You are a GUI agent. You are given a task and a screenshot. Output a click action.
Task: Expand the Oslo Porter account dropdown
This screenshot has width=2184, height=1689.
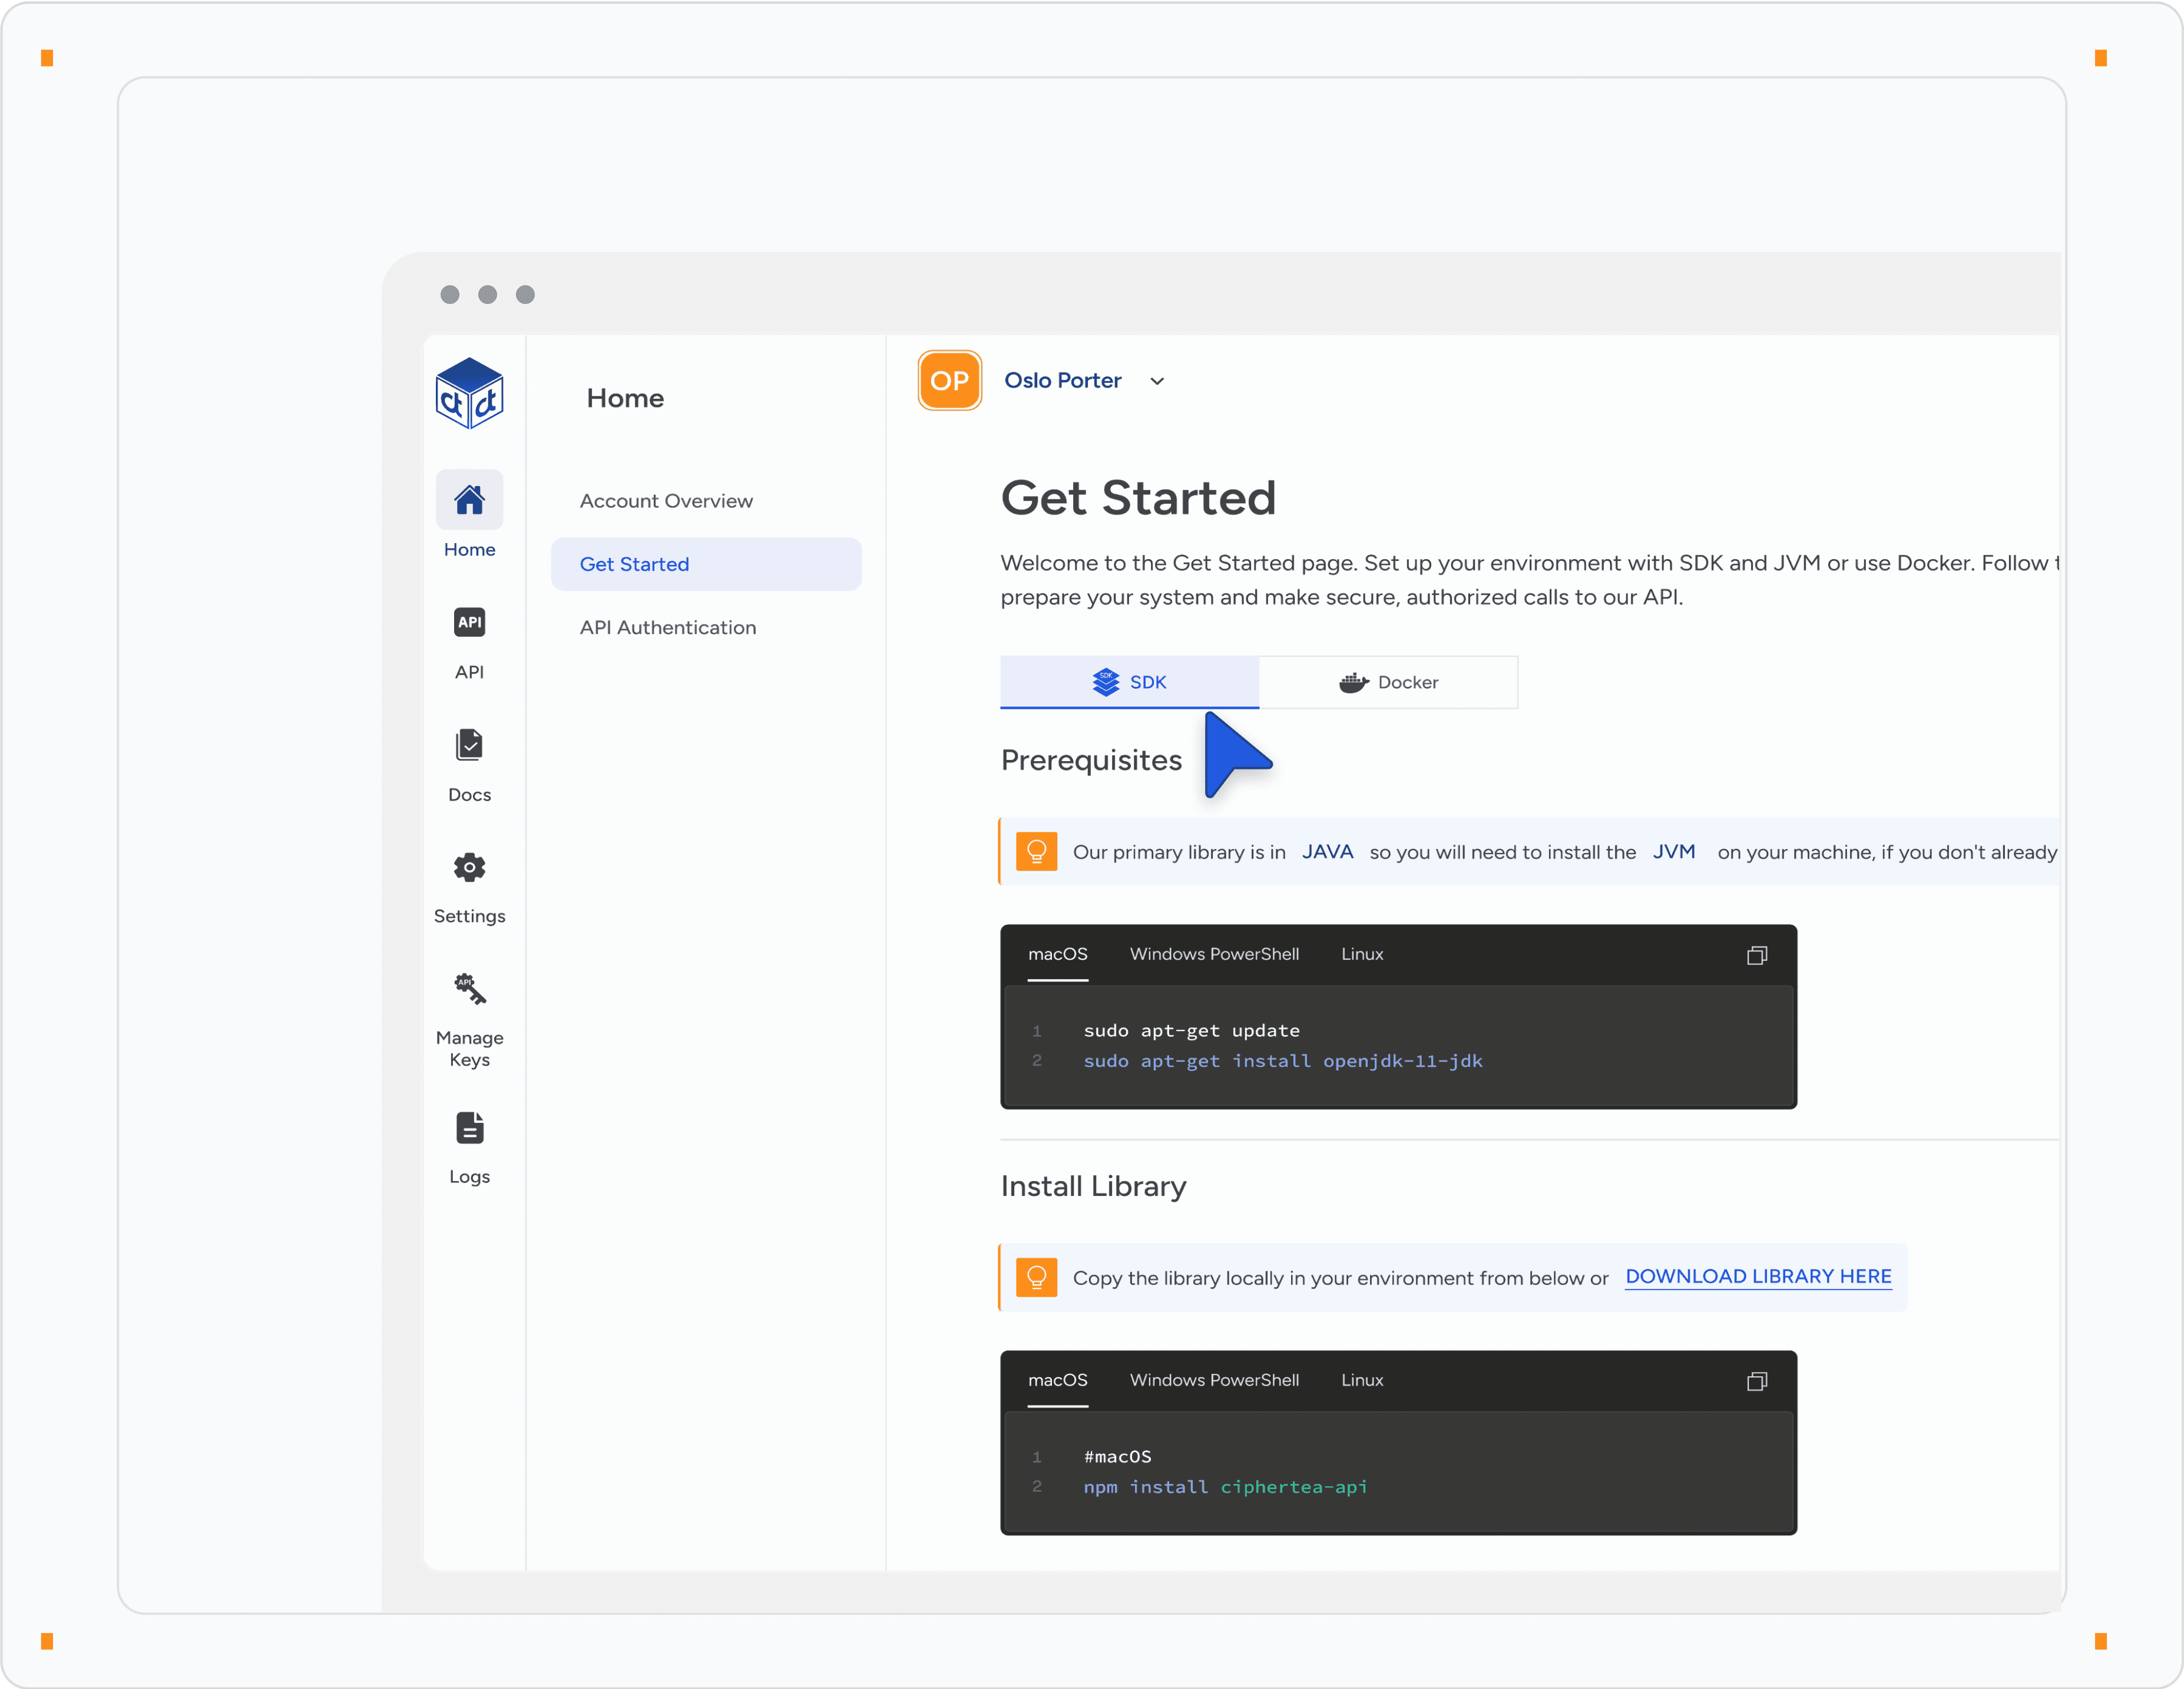coord(1157,381)
